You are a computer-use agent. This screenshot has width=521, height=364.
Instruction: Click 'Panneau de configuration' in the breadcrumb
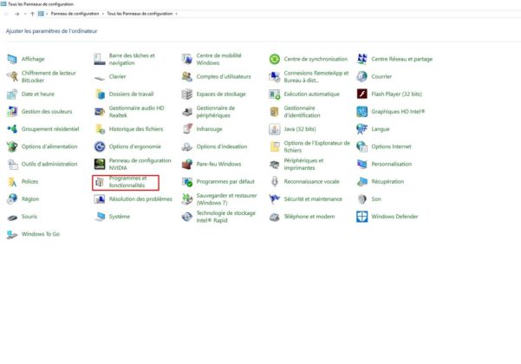(73, 14)
